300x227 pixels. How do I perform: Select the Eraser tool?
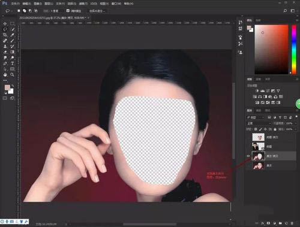(x=5, y=52)
